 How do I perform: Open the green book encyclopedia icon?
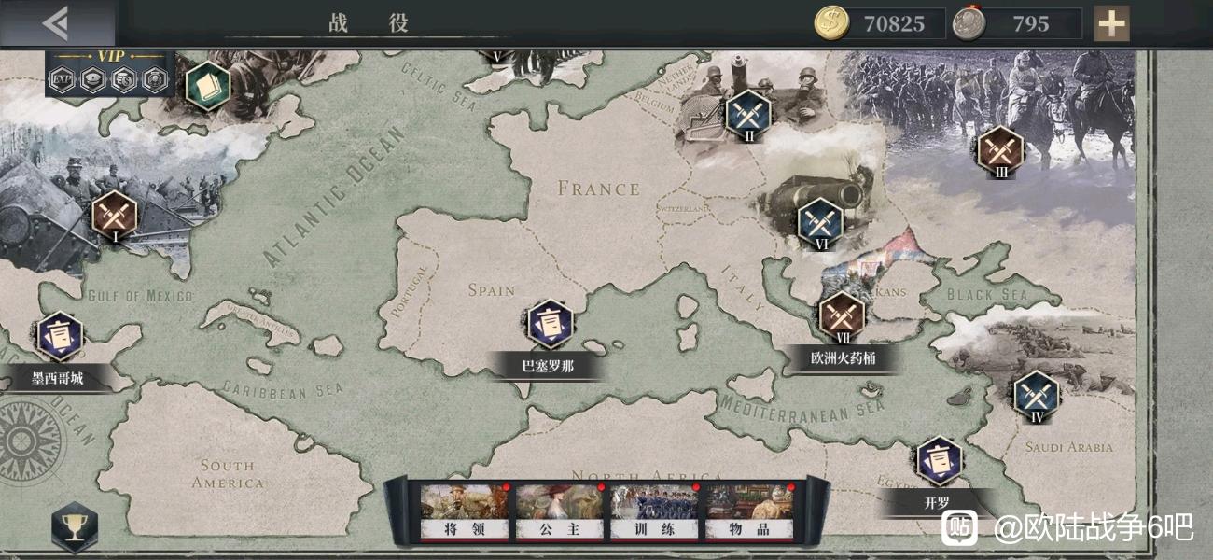[x=207, y=87]
